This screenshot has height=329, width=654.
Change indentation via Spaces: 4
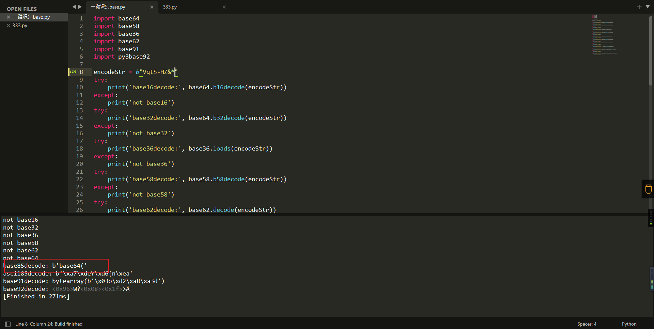(x=587, y=324)
